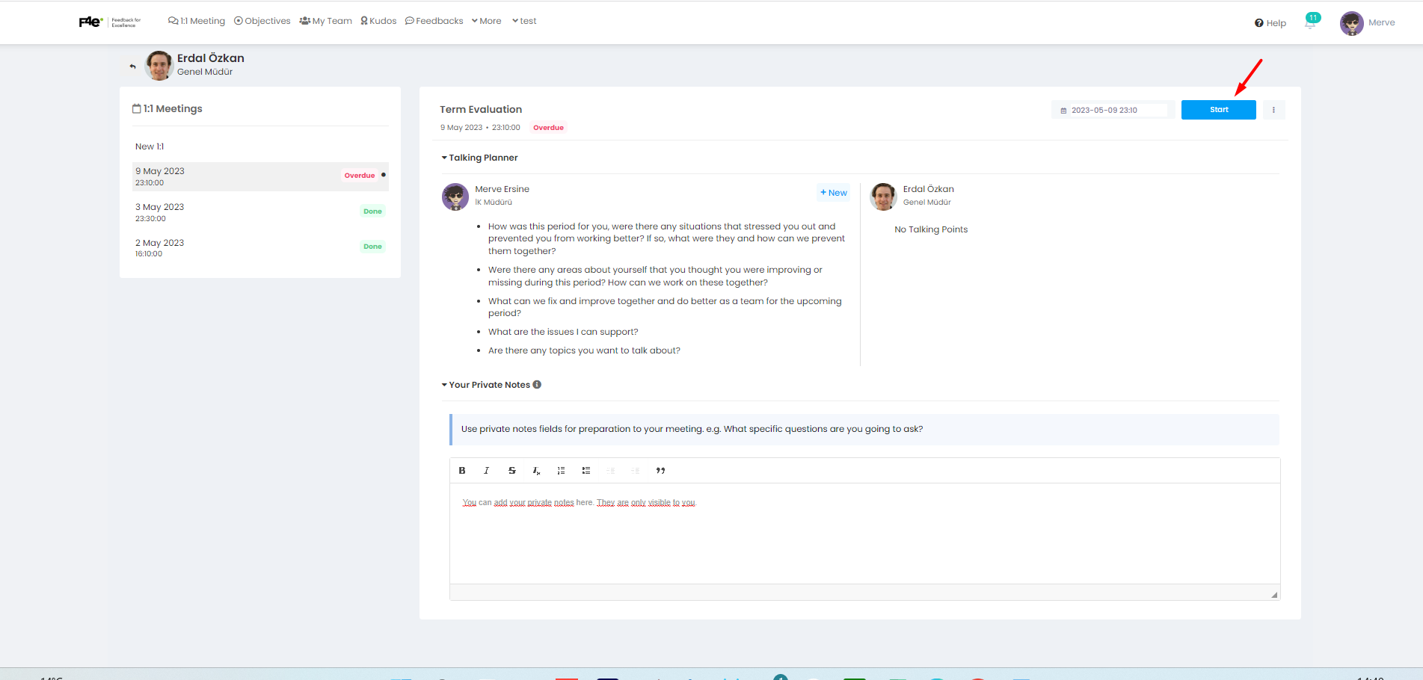
Task: Click the Erdal Özkan name in the header
Action: point(211,58)
